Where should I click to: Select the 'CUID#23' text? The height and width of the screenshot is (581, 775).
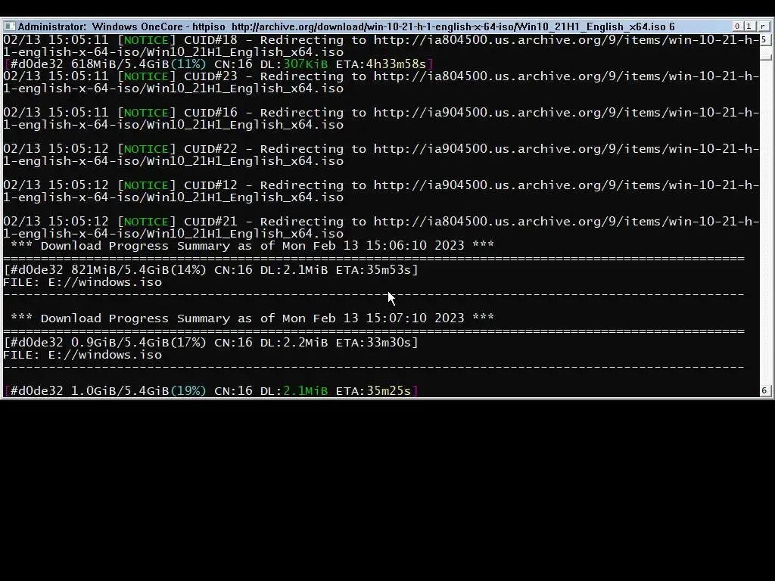click(x=210, y=76)
